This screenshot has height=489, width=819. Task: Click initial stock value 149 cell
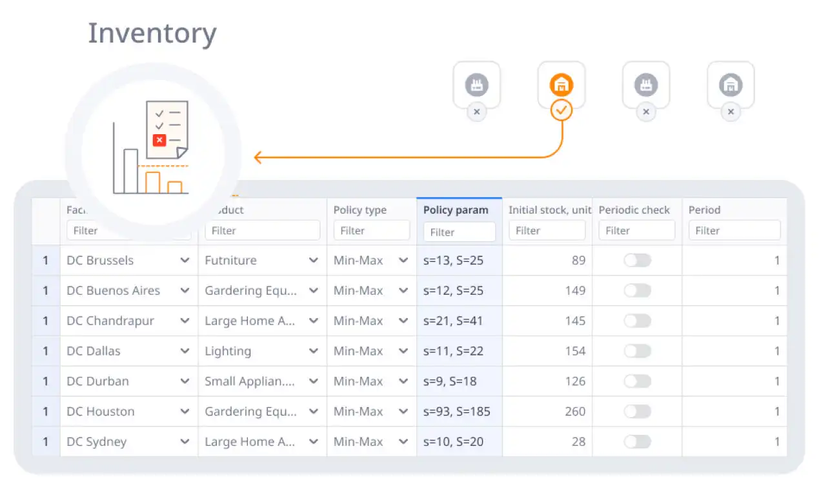point(547,291)
